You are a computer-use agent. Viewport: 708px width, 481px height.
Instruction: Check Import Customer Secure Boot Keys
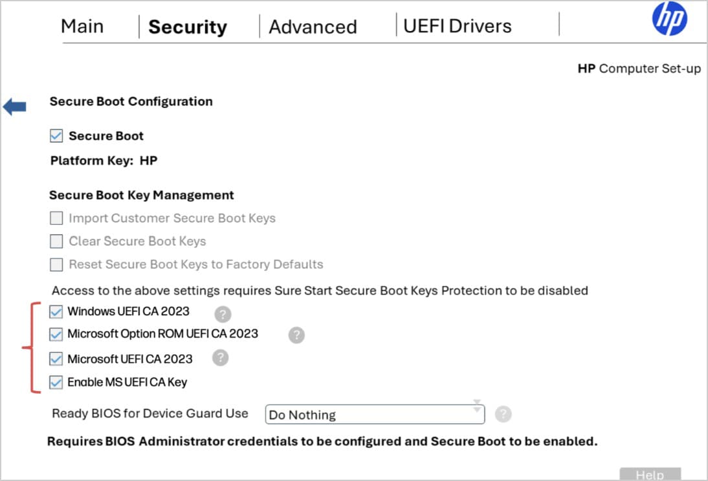tap(56, 218)
